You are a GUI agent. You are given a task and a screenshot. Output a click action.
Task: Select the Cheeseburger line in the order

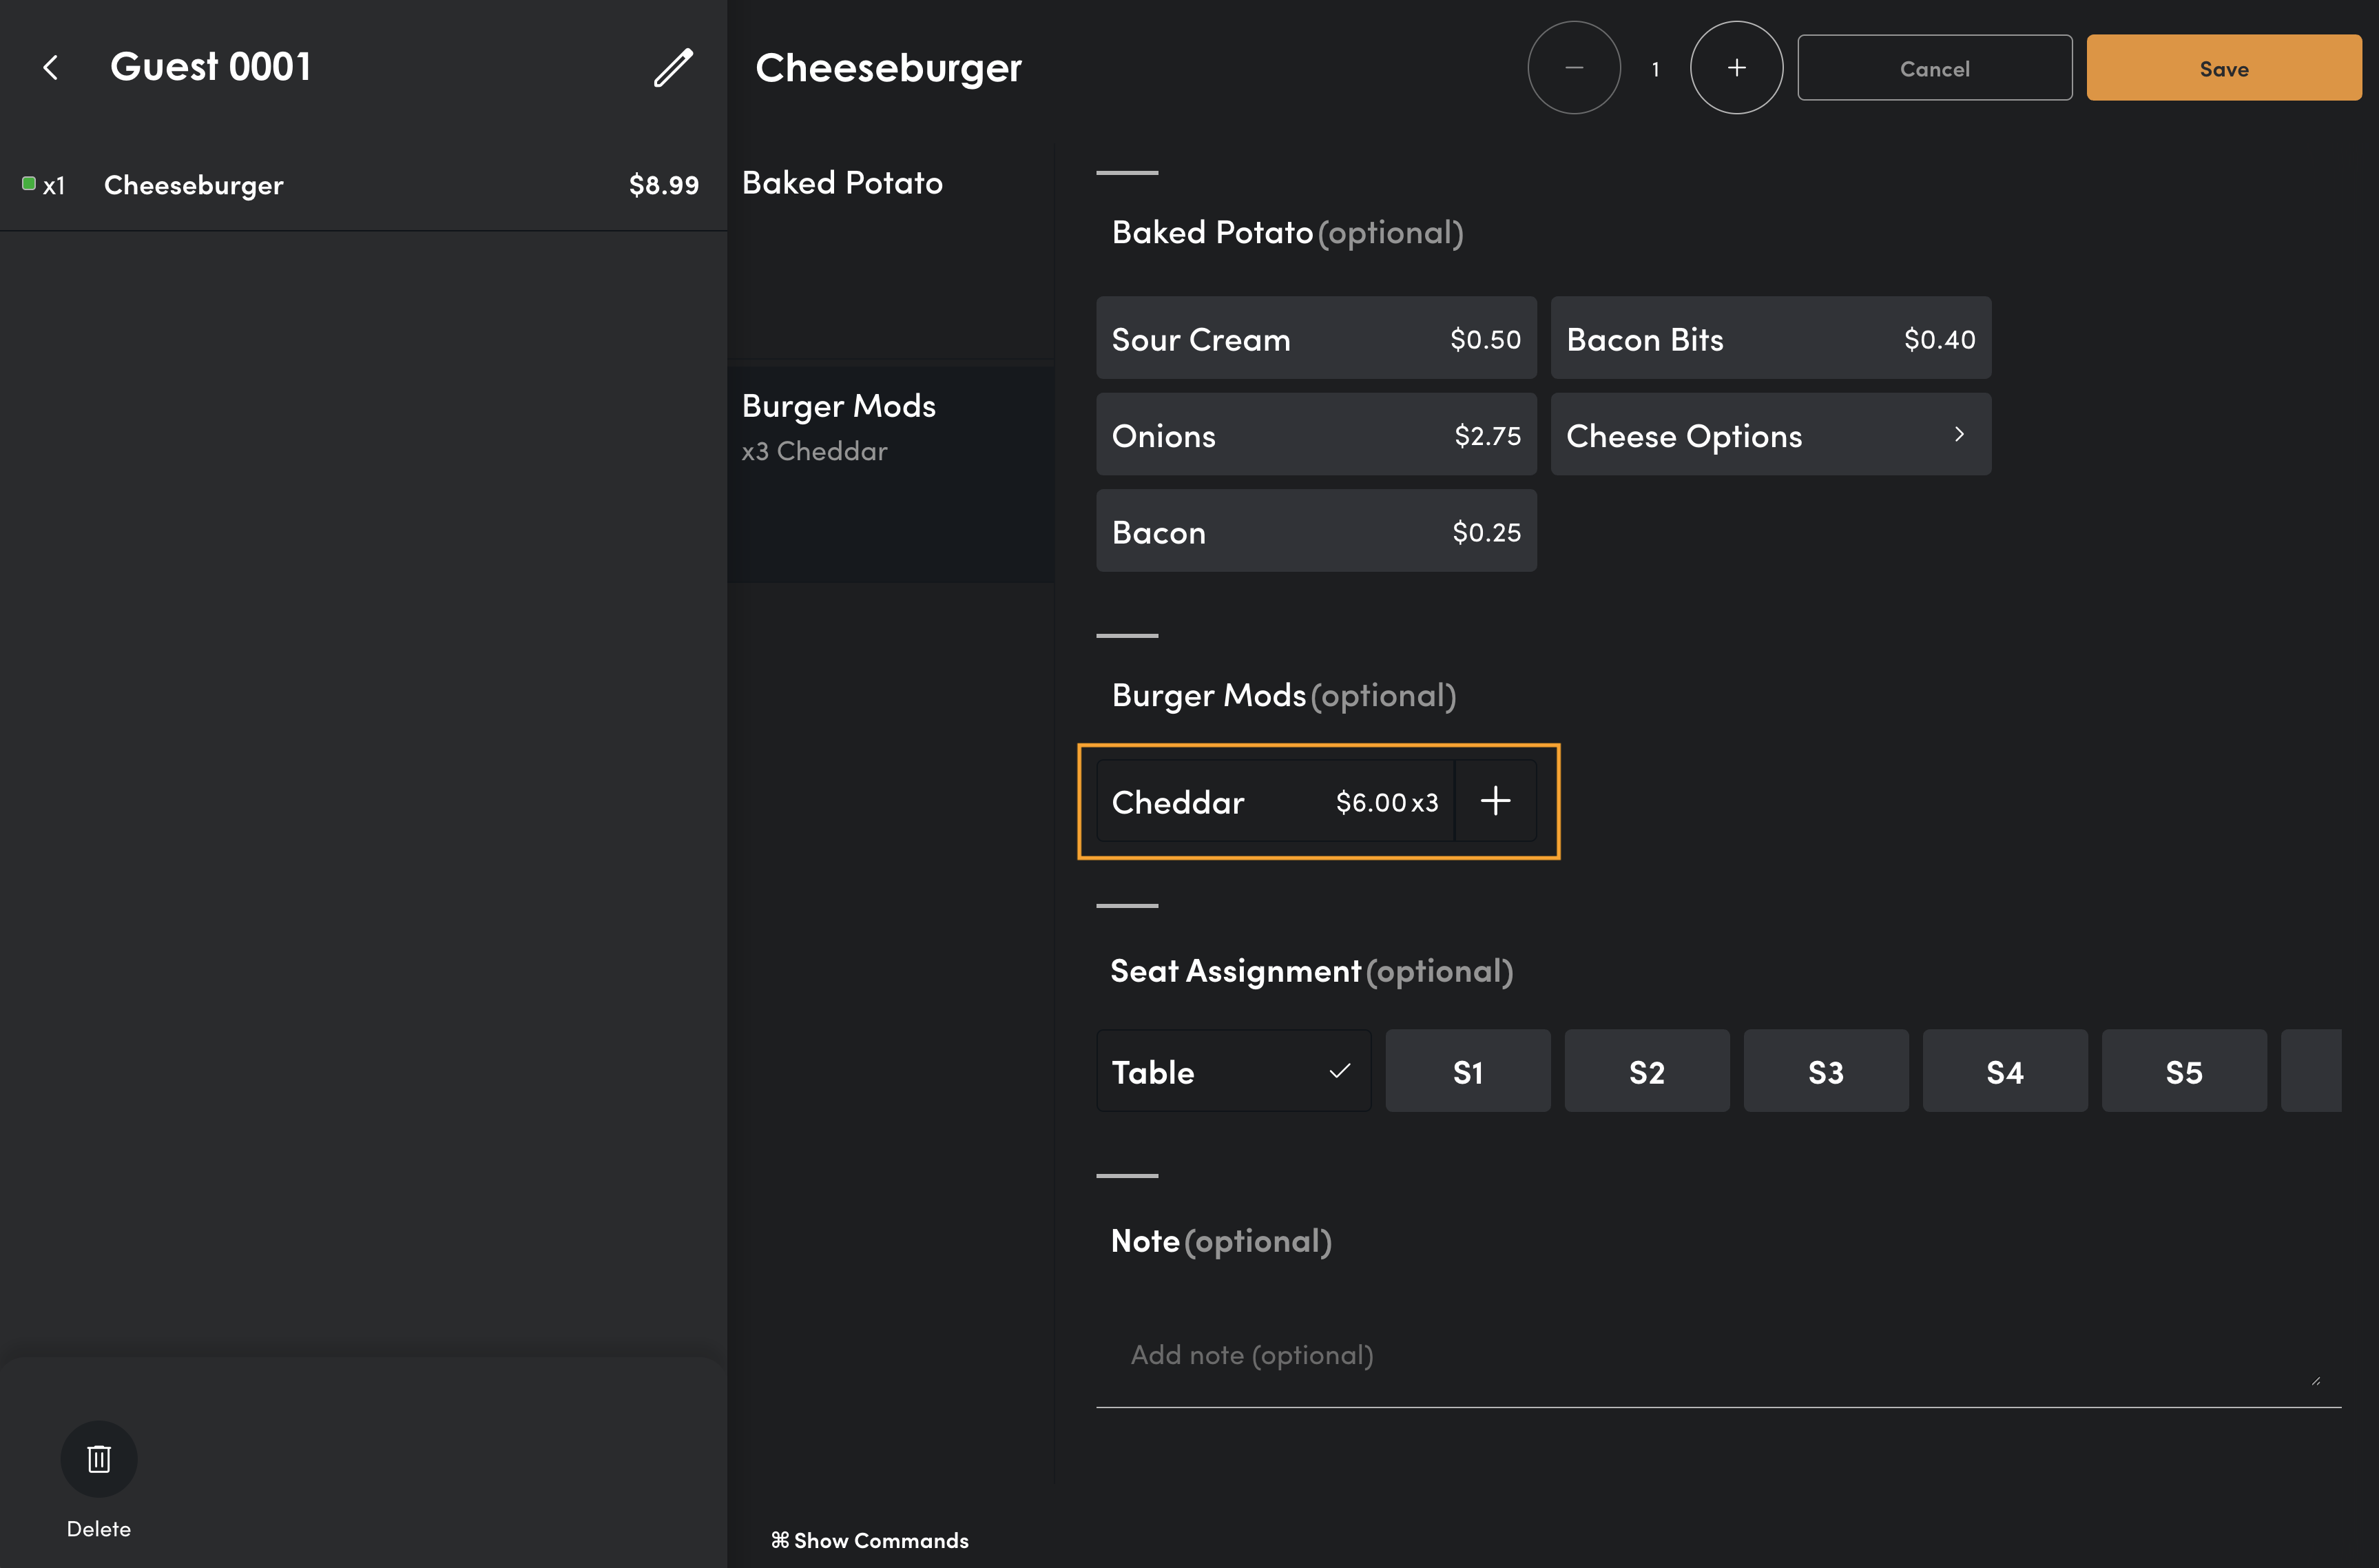click(363, 185)
